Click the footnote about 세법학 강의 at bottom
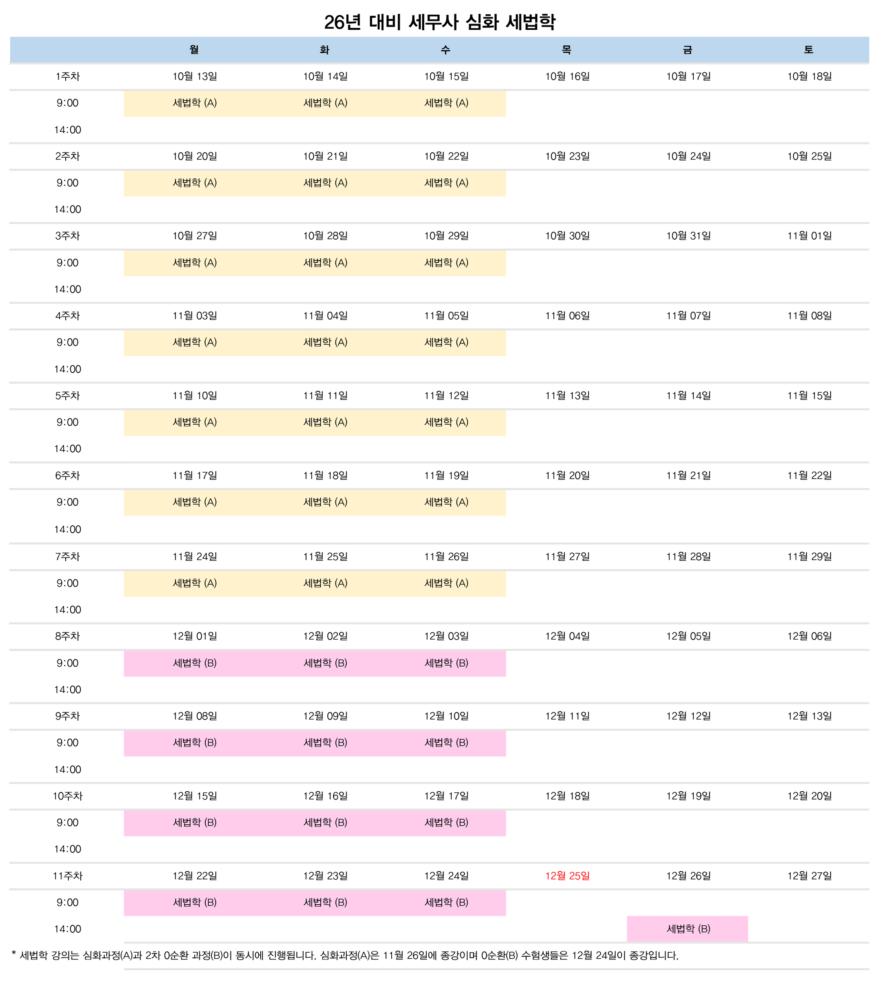The image size is (878, 981). click(345, 956)
